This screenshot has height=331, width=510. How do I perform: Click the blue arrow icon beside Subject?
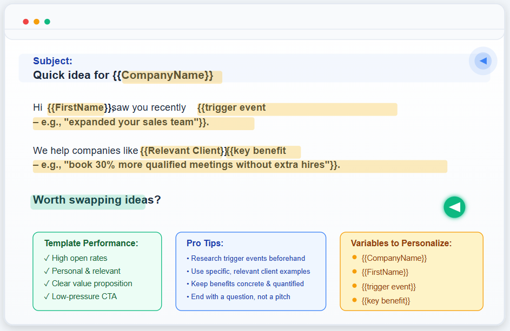pyautogui.click(x=483, y=60)
